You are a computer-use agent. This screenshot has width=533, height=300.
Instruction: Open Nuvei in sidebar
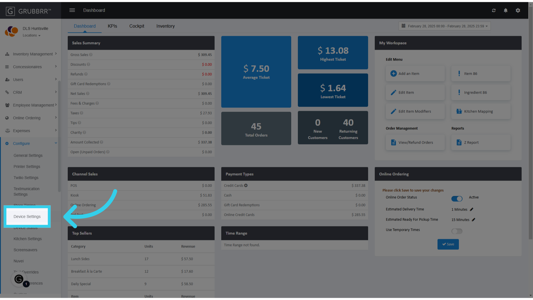click(19, 261)
